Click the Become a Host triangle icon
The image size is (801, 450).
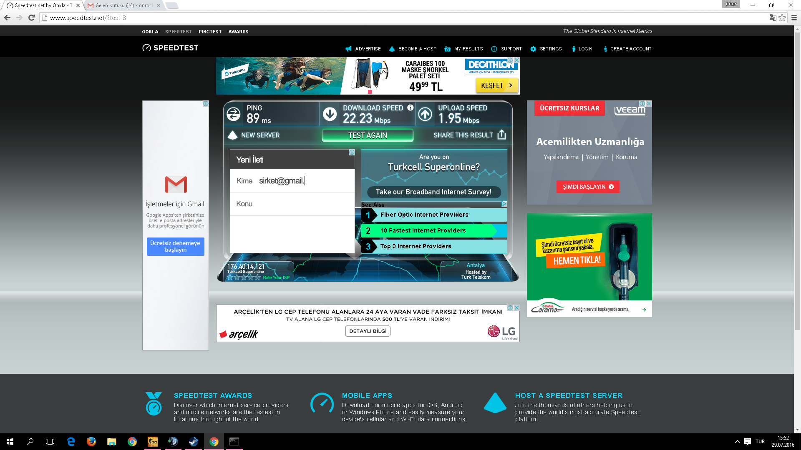[x=392, y=49]
